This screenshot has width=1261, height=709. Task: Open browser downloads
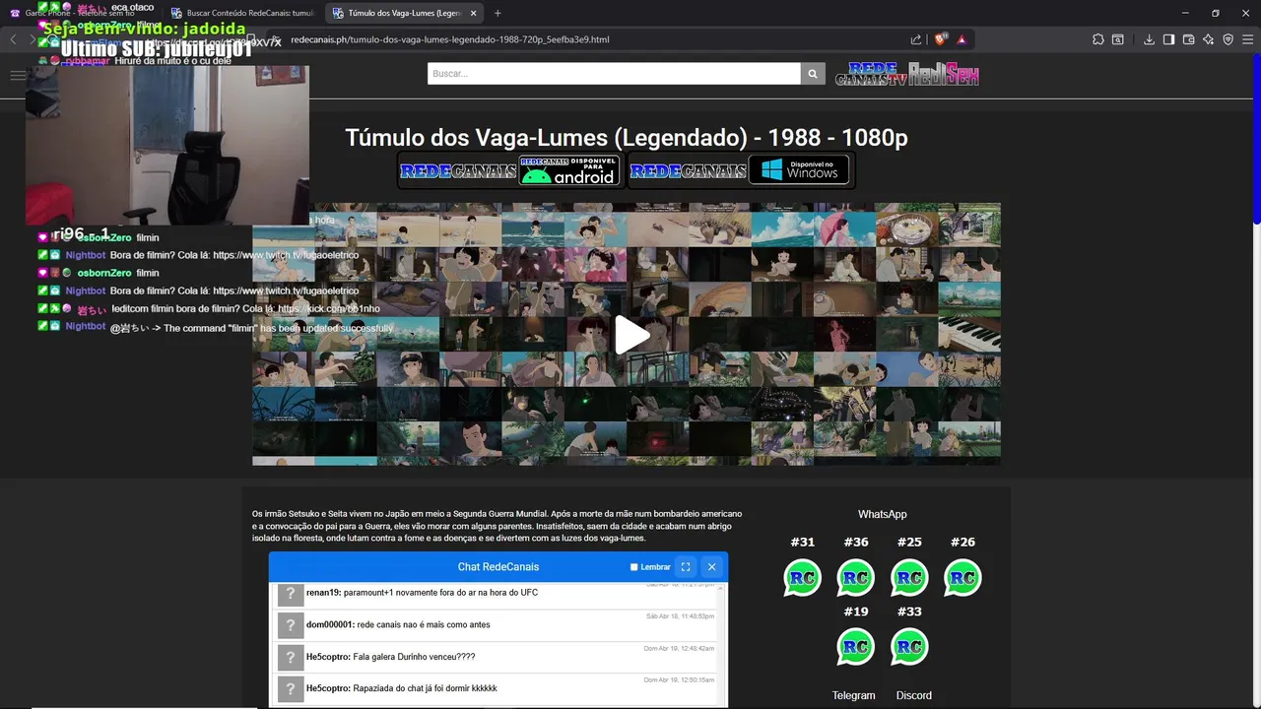click(1149, 39)
